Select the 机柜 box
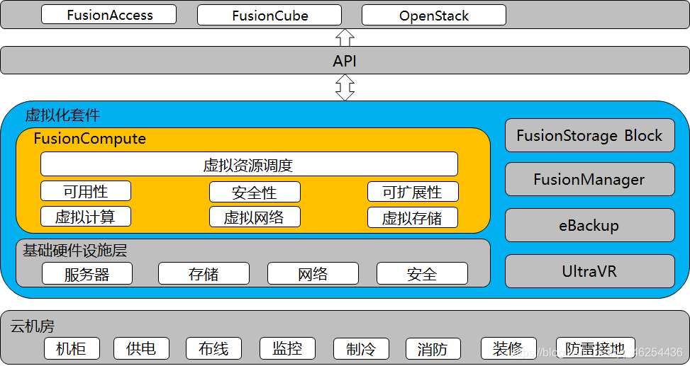The height and width of the screenshot is (366, 690). click(x=72, y=348)
